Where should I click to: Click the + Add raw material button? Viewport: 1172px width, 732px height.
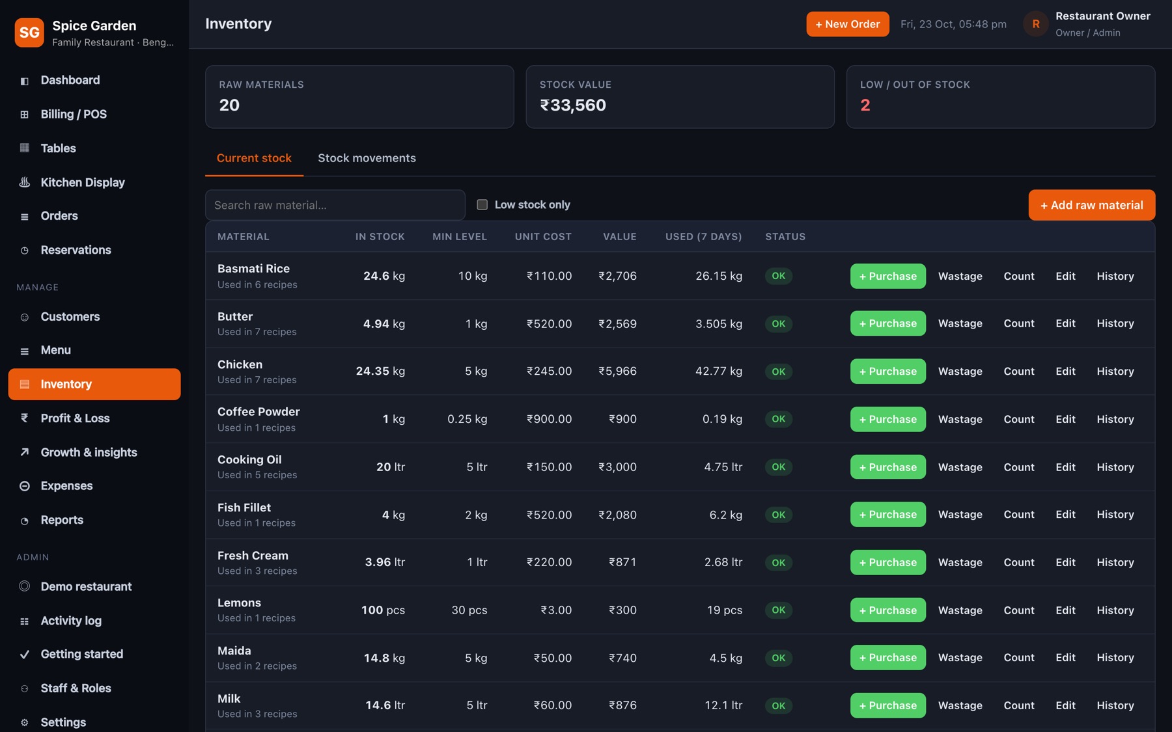(1092, 205)
